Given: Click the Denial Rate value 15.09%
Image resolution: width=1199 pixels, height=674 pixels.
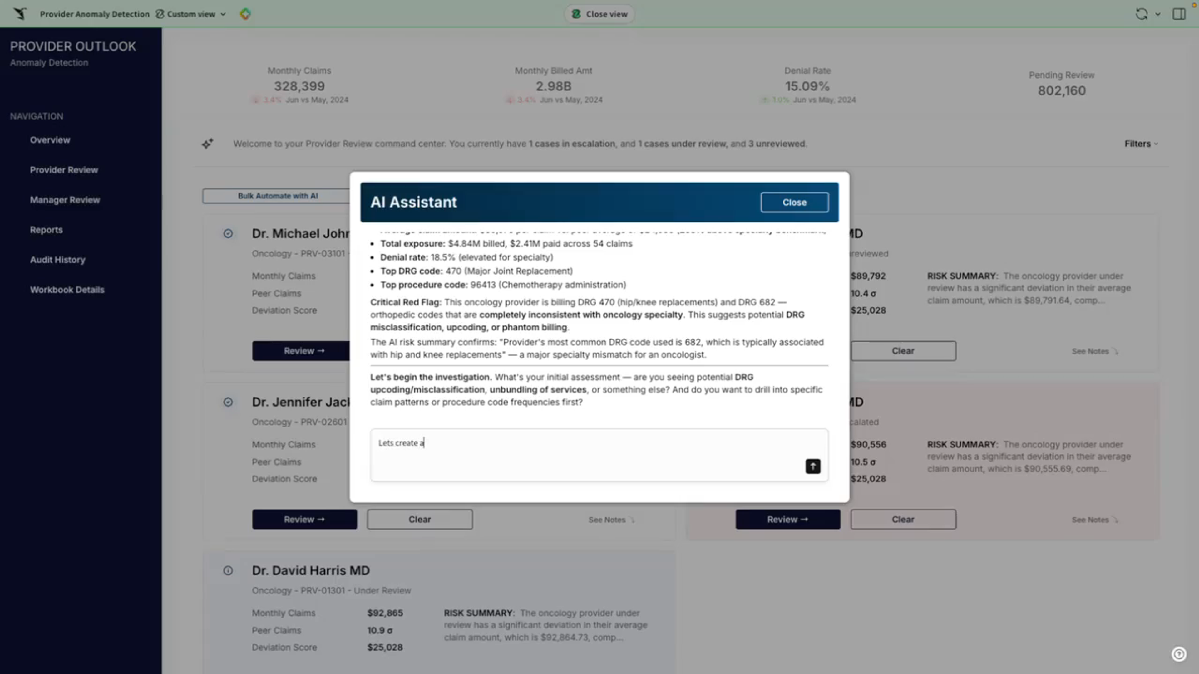Looking at the screenshot, I should [x=807, y=86].
